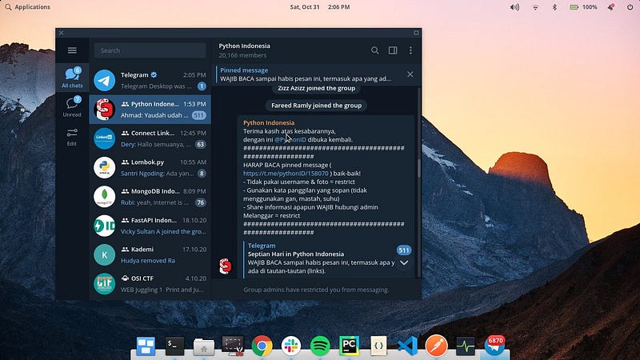Search messages in Python Indonesia chat
640x360 pixels.
point(374,50)
